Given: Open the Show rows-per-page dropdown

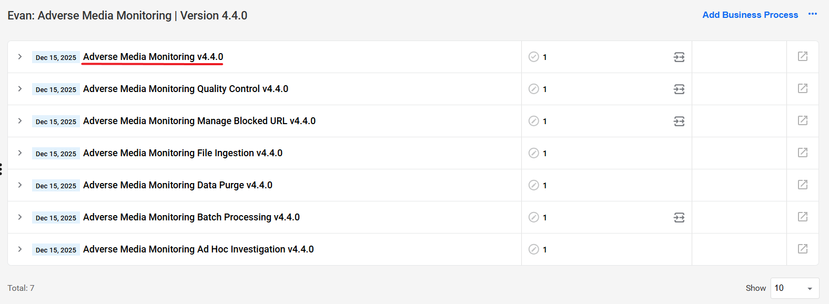Looking at the screenshot, I should pos(795,288).
